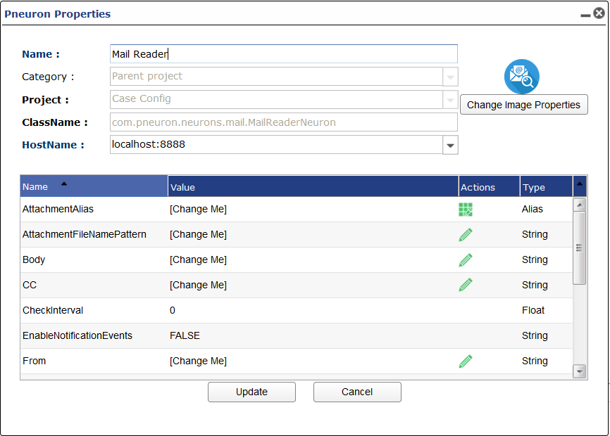This screenshot has width=610, height=436.
Task: Click the FALSE value of EnableNotificationEvents
Action: [185, 335]
